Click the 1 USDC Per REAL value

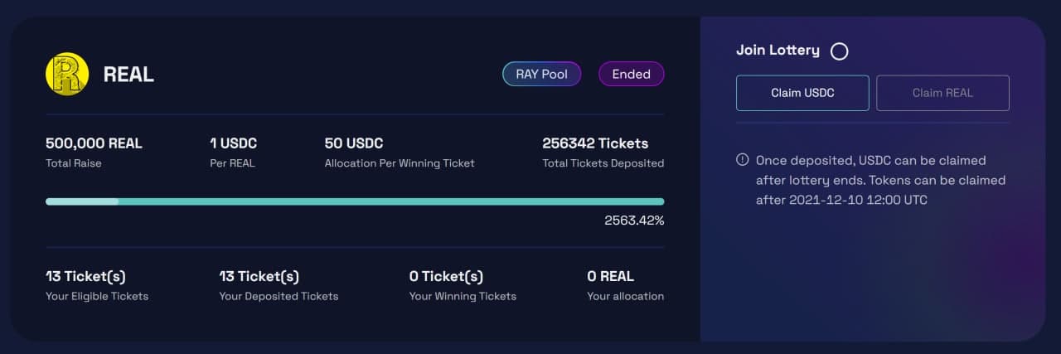click(234, 143)
